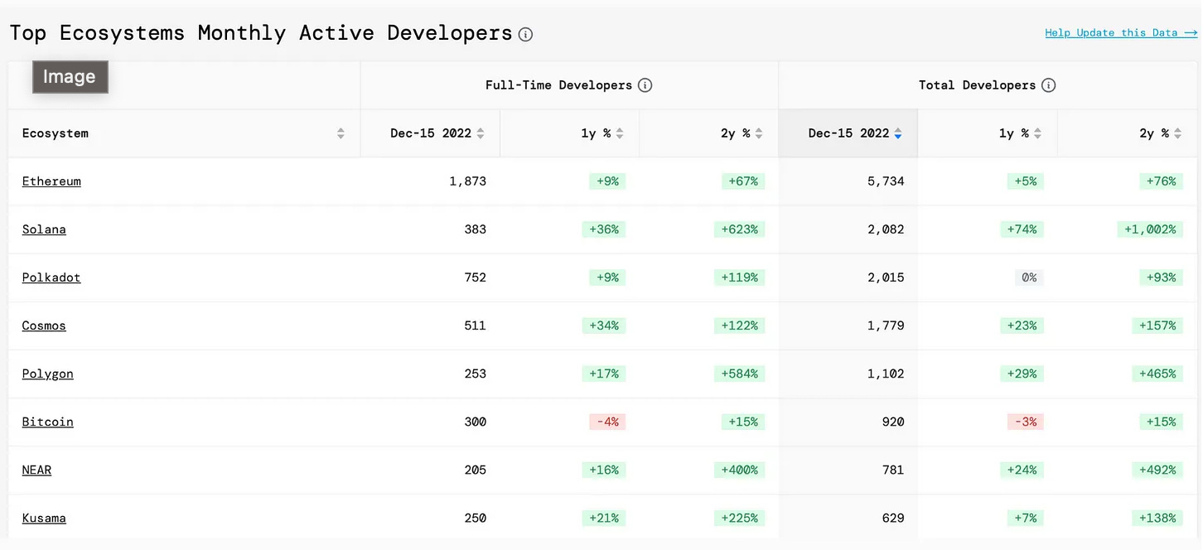Viewport: 1203px width, 550px height.
Task: Select Bitcoin full-time value 300
Action: 476,422
